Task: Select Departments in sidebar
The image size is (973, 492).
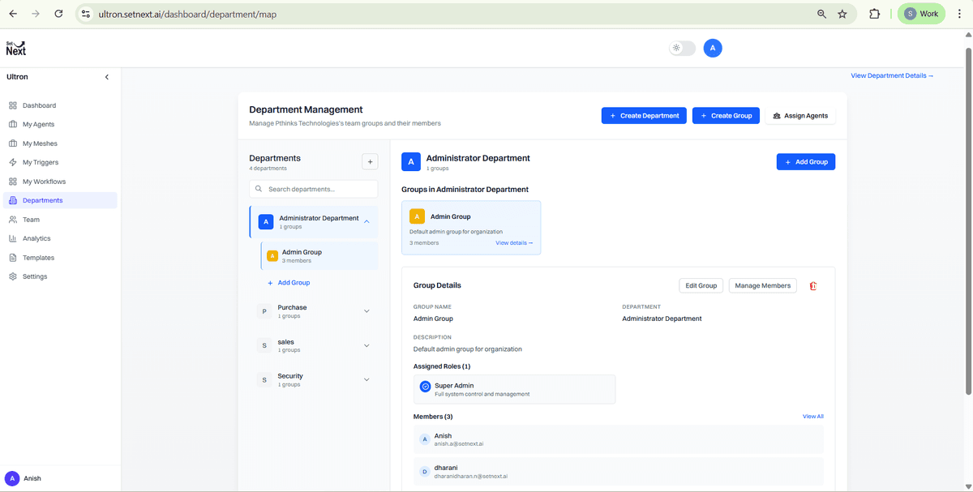Action: pyautogui.click(x=60, y=200)
